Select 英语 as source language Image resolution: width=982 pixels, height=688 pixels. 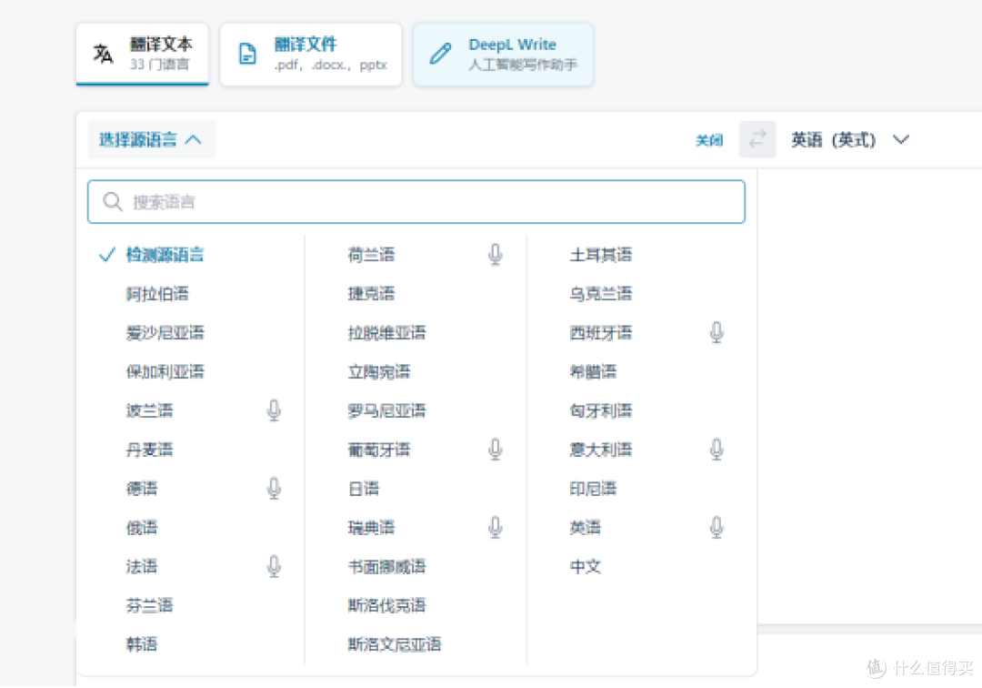(585, 528)
